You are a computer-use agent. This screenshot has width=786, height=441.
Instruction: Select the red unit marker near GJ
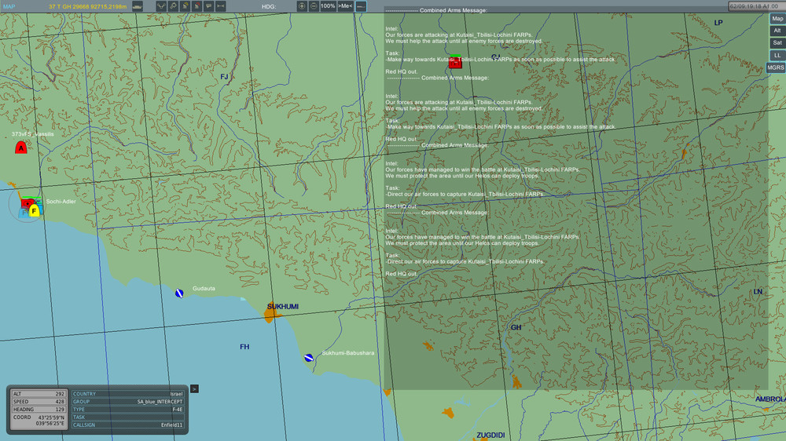[x=455, y=62]
